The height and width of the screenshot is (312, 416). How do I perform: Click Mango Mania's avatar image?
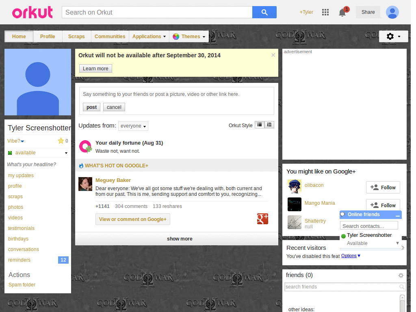[x=295, y=204]
